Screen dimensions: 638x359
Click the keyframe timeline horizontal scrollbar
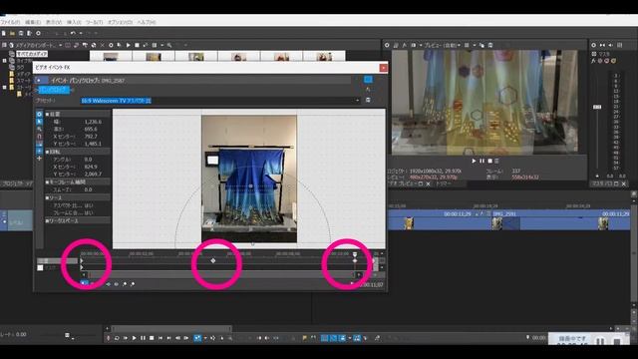(221, 275)
